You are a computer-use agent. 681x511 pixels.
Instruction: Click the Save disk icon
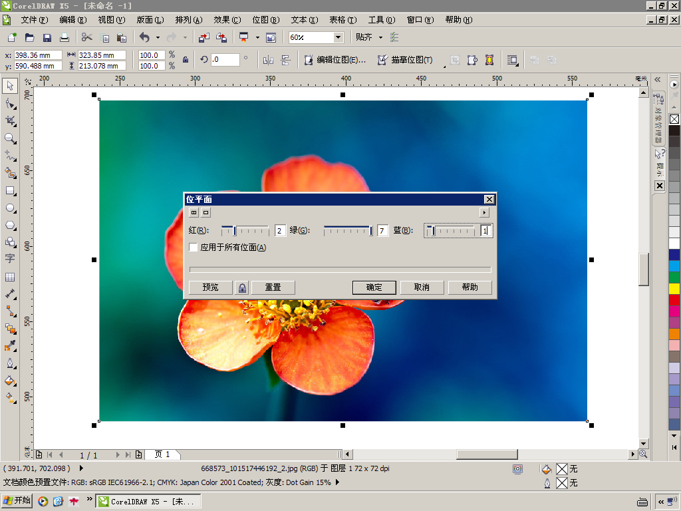[x=47, y=38]
